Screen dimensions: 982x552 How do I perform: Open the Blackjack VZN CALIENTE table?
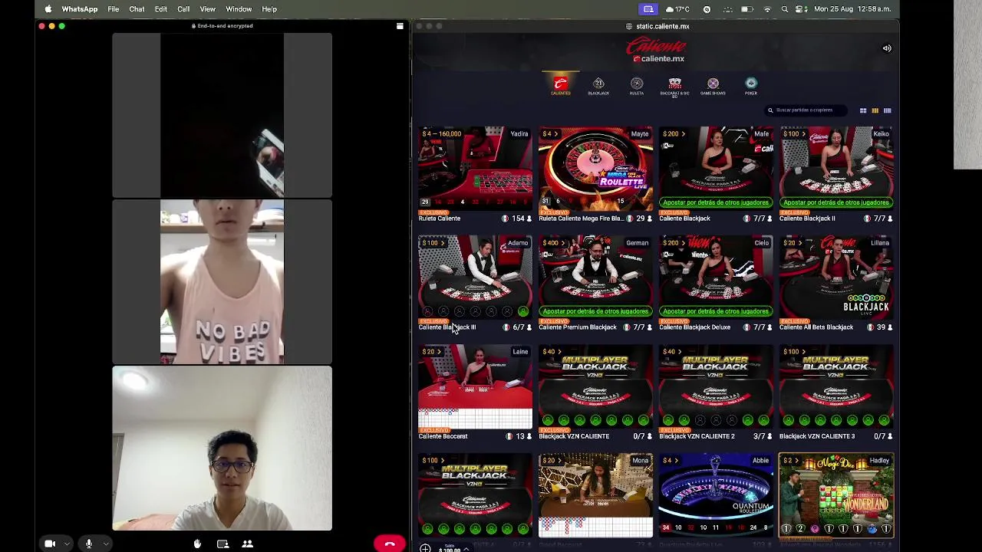point(595,386)
